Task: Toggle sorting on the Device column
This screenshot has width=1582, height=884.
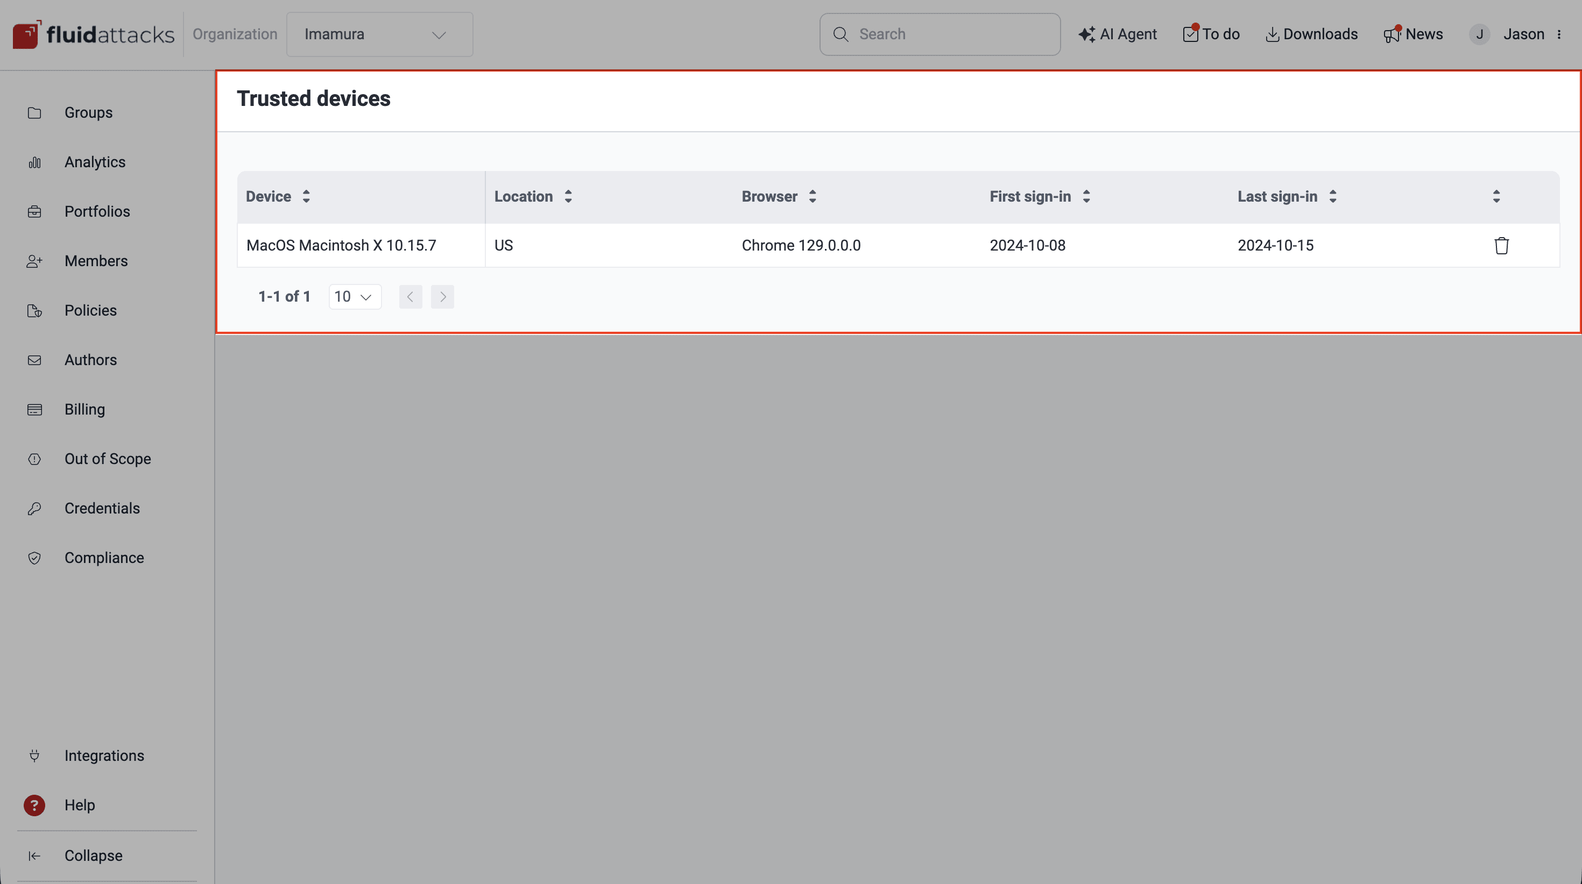Action: (x=306, y=196)
